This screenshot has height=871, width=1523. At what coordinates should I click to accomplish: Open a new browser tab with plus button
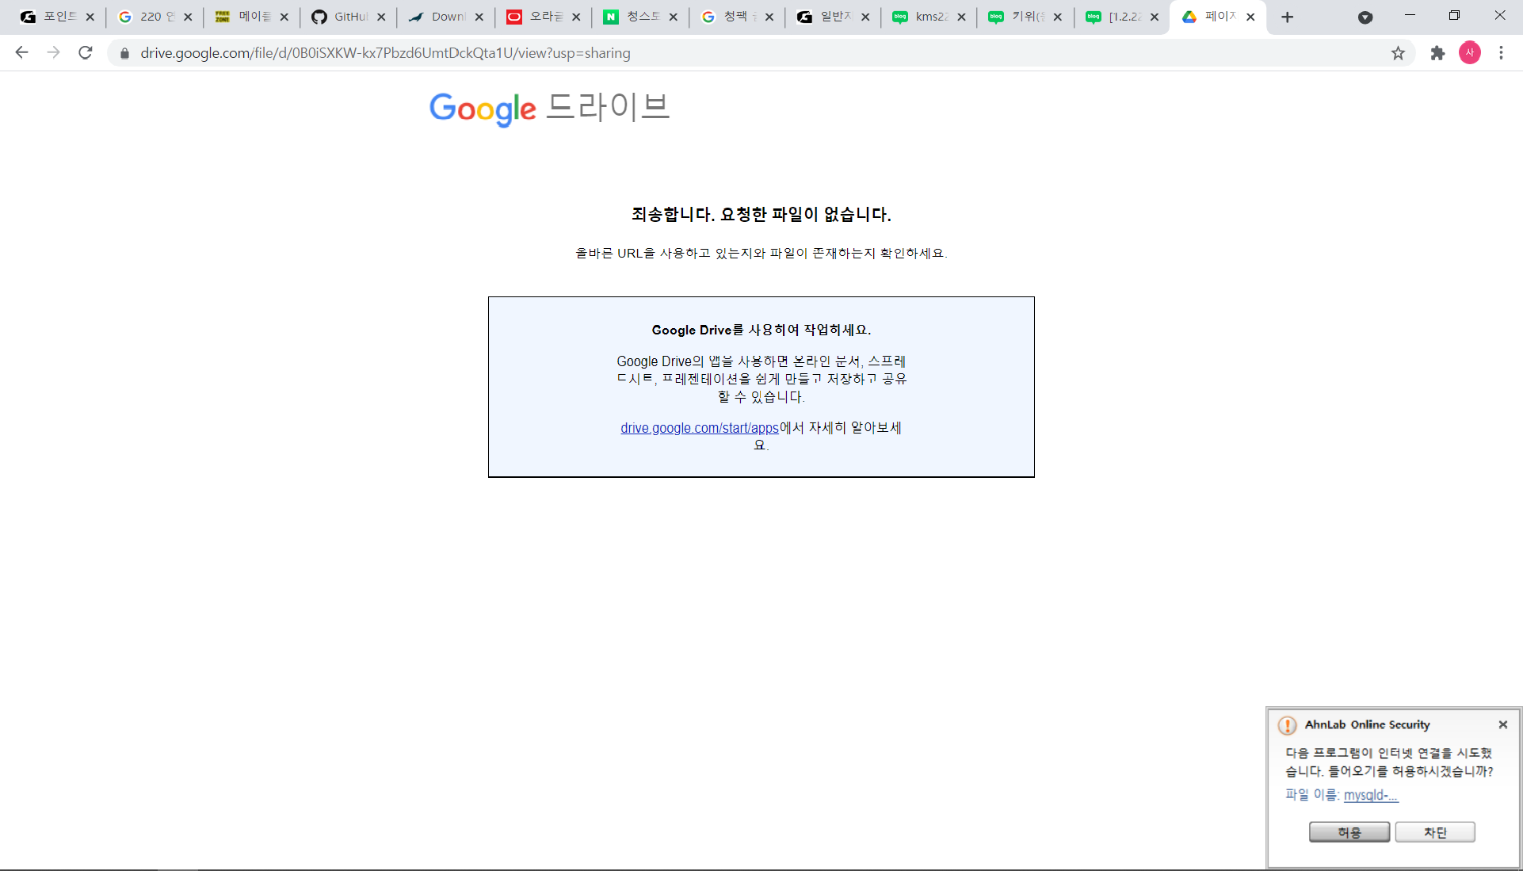click(1287, 17)
